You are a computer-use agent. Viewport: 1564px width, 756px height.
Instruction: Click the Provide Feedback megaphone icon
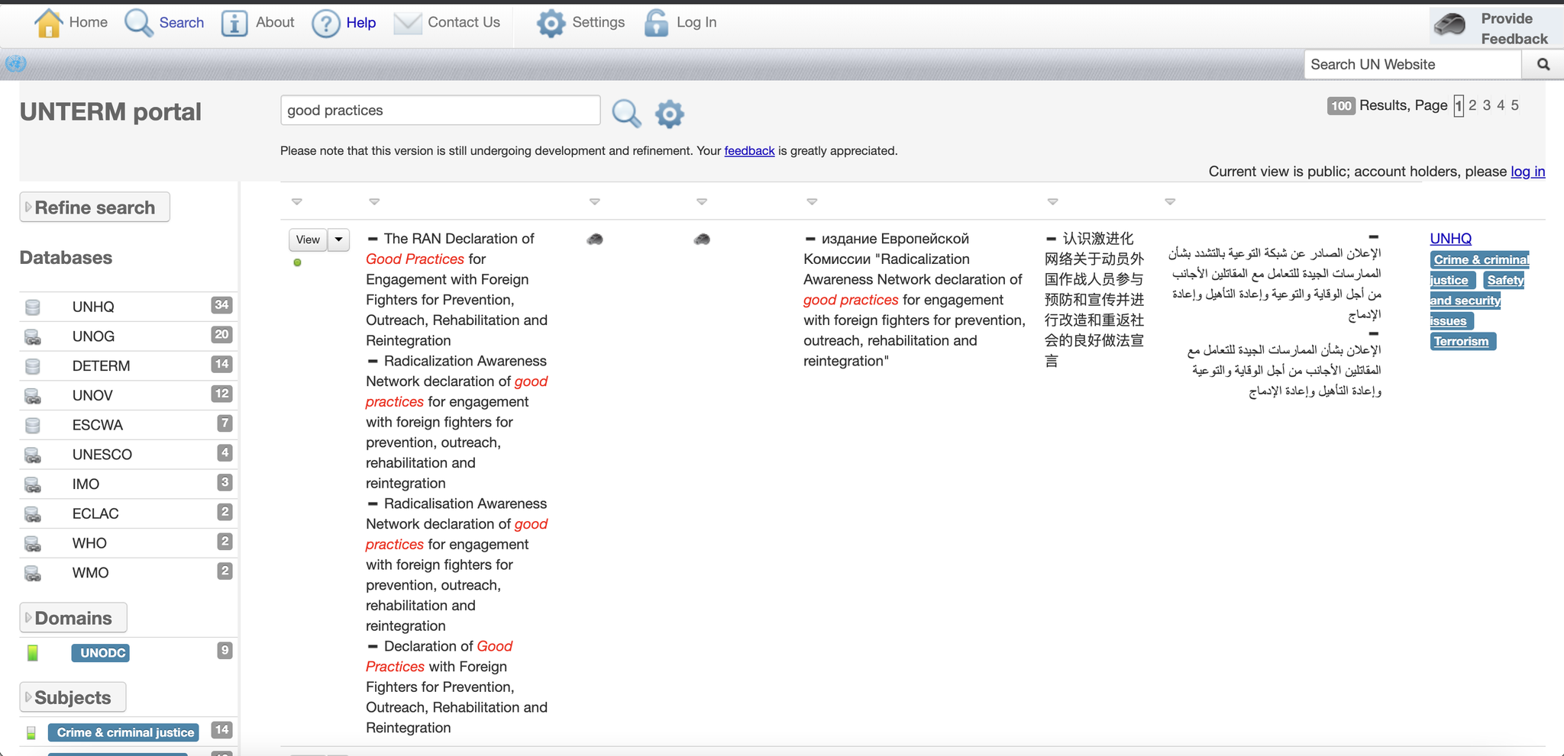click(x=1449, y=24)
